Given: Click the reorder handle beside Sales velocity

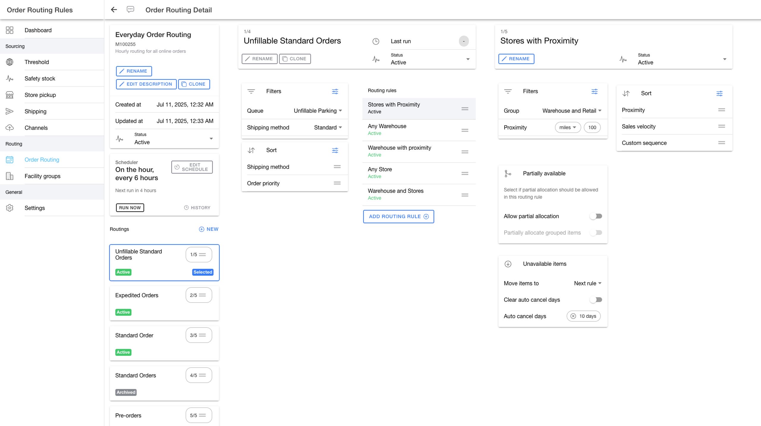Looking at the screenshot, I should (x=721, y=126).
